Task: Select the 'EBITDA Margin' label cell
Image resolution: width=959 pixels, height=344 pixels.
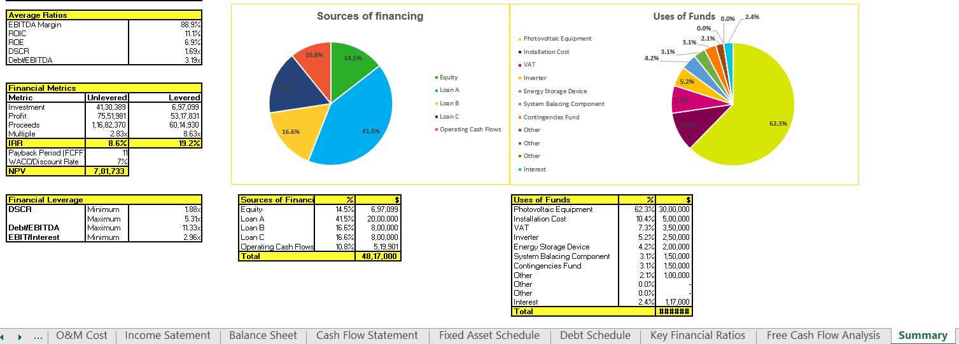Action: pyautogui.click(x=67, y=24)
